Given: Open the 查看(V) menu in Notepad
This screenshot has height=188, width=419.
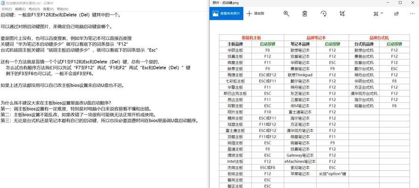Looking at the screenshot, I should [x=48, y=8].
